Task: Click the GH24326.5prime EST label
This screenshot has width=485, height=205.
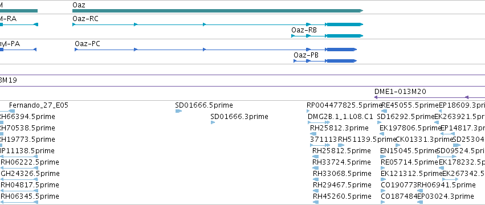Action: point(30,173)
